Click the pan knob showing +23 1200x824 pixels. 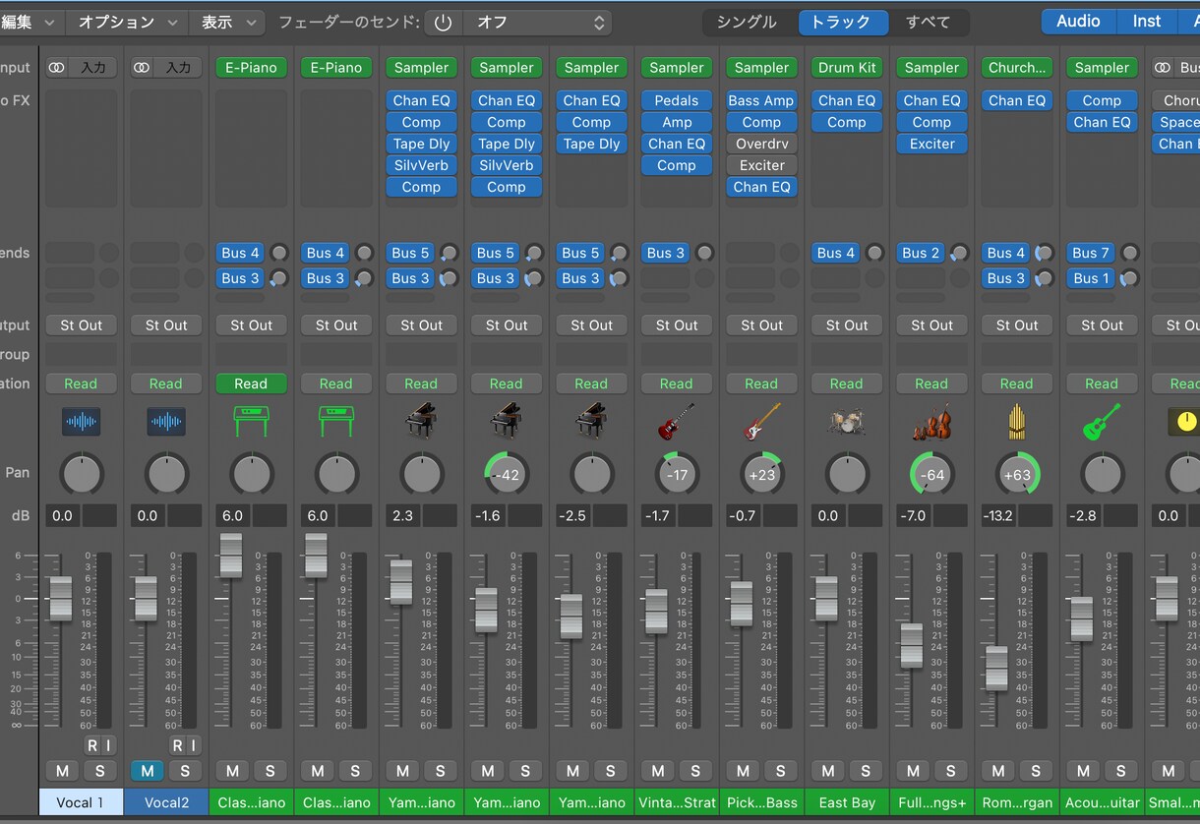coord(762,474)
